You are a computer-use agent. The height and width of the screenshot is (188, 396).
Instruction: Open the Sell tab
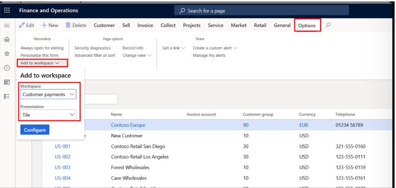pos(126,26)
